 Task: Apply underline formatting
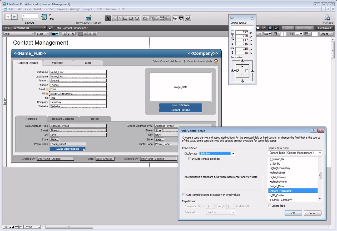point(73,34)
